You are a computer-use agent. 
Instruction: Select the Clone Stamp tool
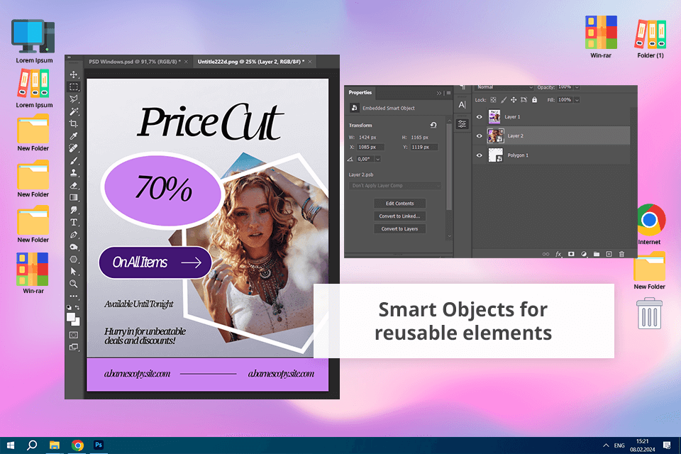(x=73, y=173)
